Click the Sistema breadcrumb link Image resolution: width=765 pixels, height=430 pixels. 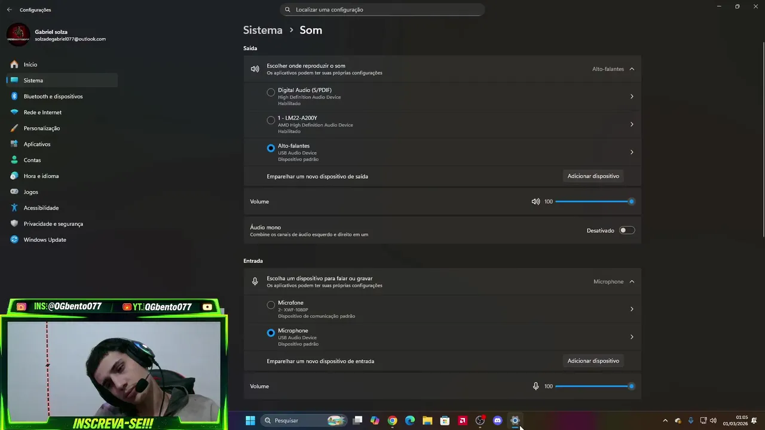pos(262,30)
